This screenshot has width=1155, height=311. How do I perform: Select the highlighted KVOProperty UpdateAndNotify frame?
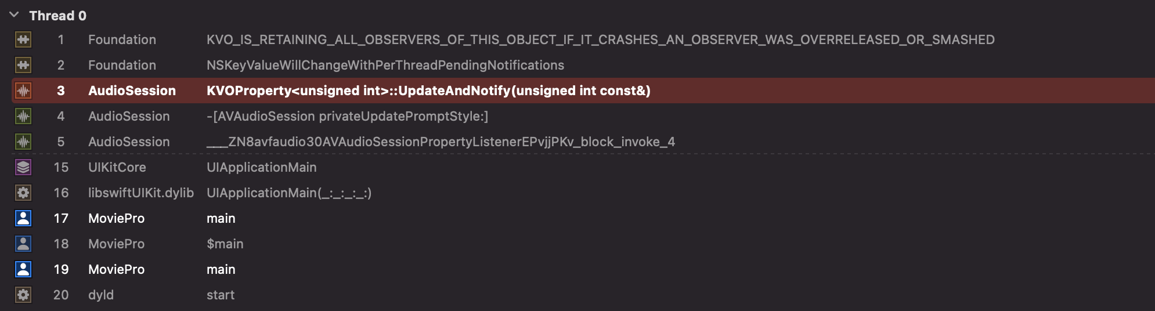(x=428, y=91)
